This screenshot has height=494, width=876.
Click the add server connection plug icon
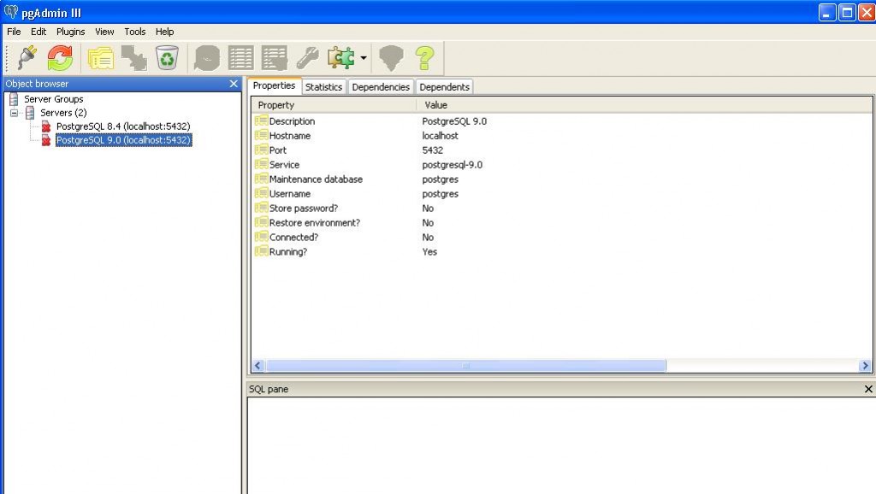tap(27, 58)
